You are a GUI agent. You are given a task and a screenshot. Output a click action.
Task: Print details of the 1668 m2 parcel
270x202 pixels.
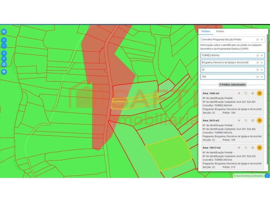click(x=260, y=93)
